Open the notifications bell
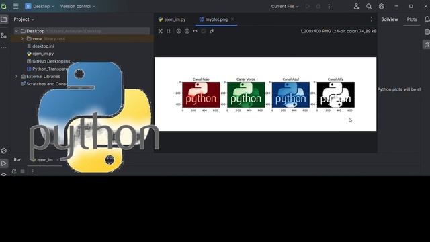The height and width of the screenshot is (242, 430). 427,19
